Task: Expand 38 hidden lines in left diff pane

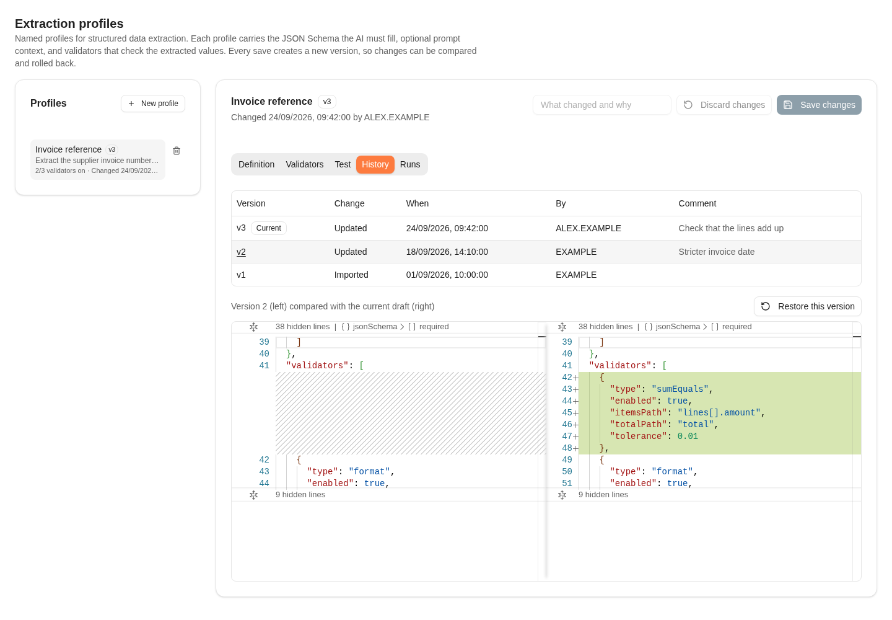Action: tap(253, 327)
